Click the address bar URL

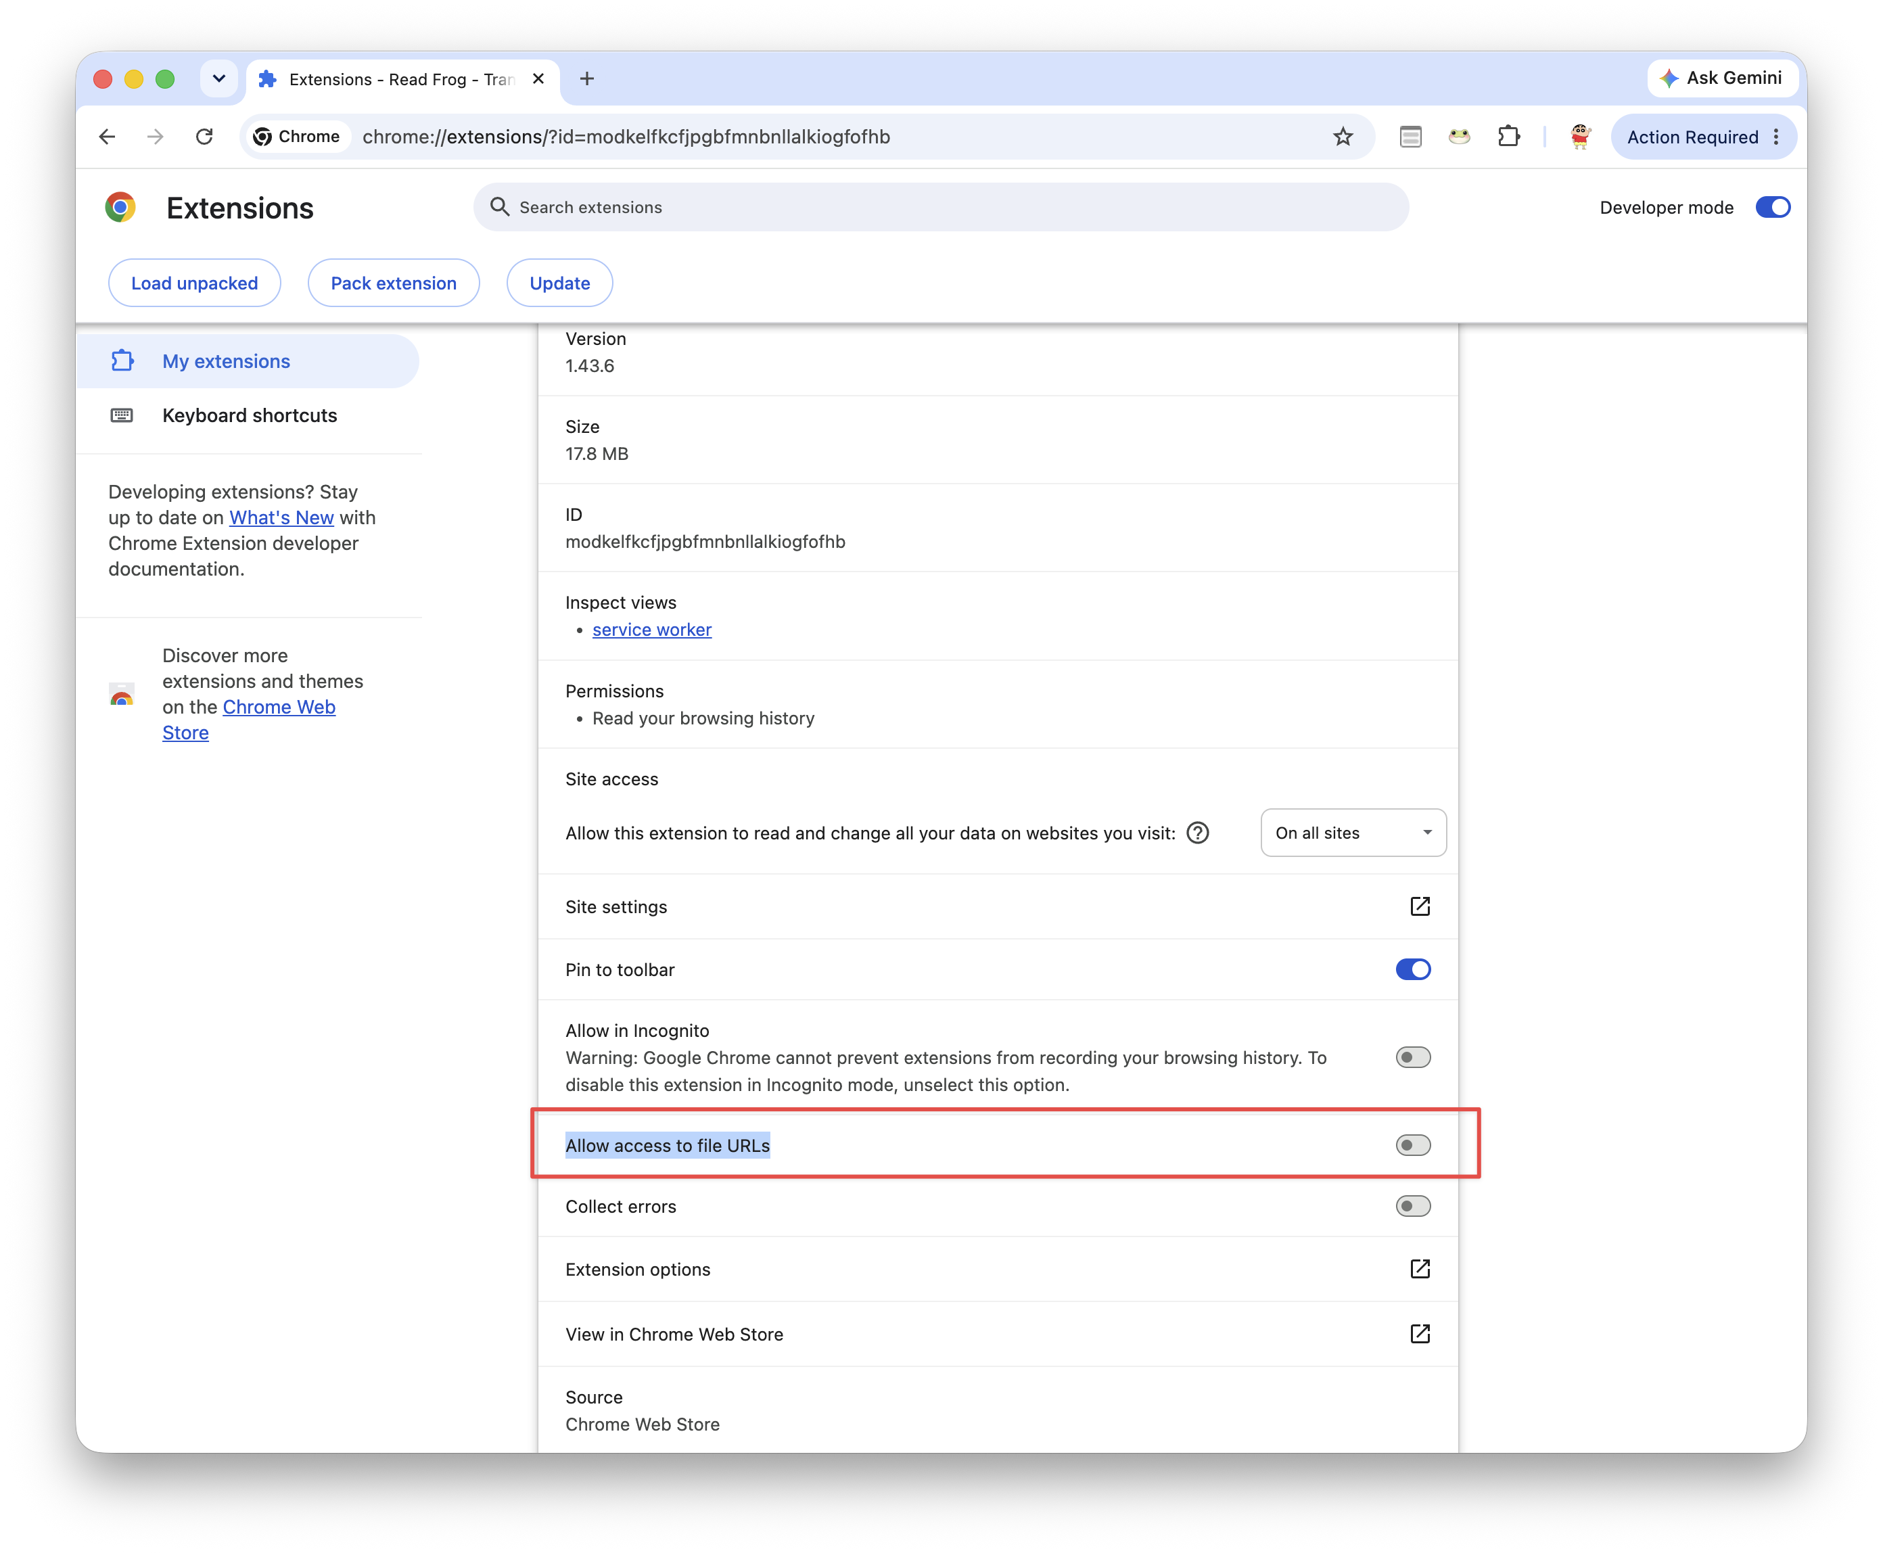[625, 136]
